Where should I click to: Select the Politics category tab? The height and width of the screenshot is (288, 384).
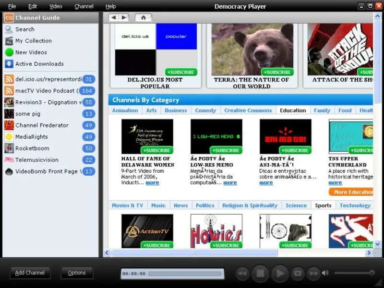click(205, 205)
